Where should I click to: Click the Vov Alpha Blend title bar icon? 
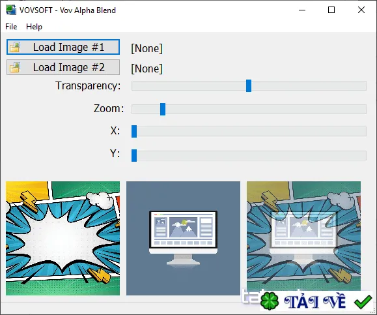tap(11, 10)
